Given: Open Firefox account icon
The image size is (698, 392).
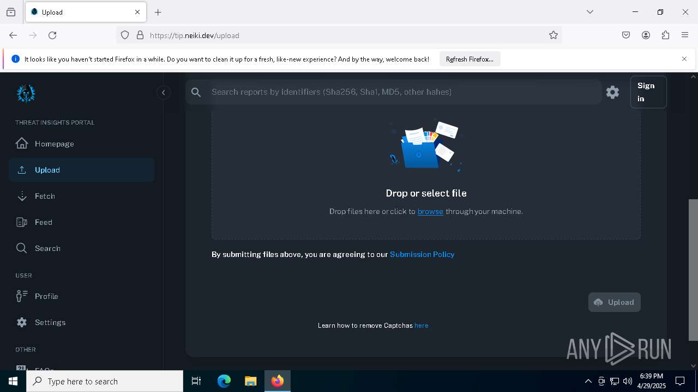Looking at the screenshot, I should pos(646,35).
